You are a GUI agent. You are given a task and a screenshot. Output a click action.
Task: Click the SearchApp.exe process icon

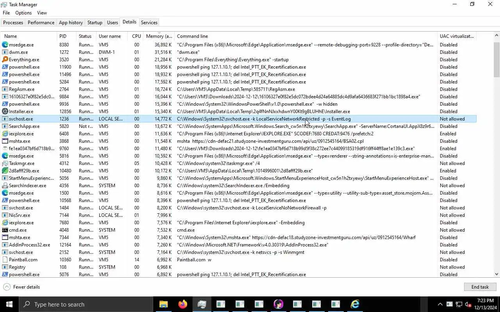point(5,126)
